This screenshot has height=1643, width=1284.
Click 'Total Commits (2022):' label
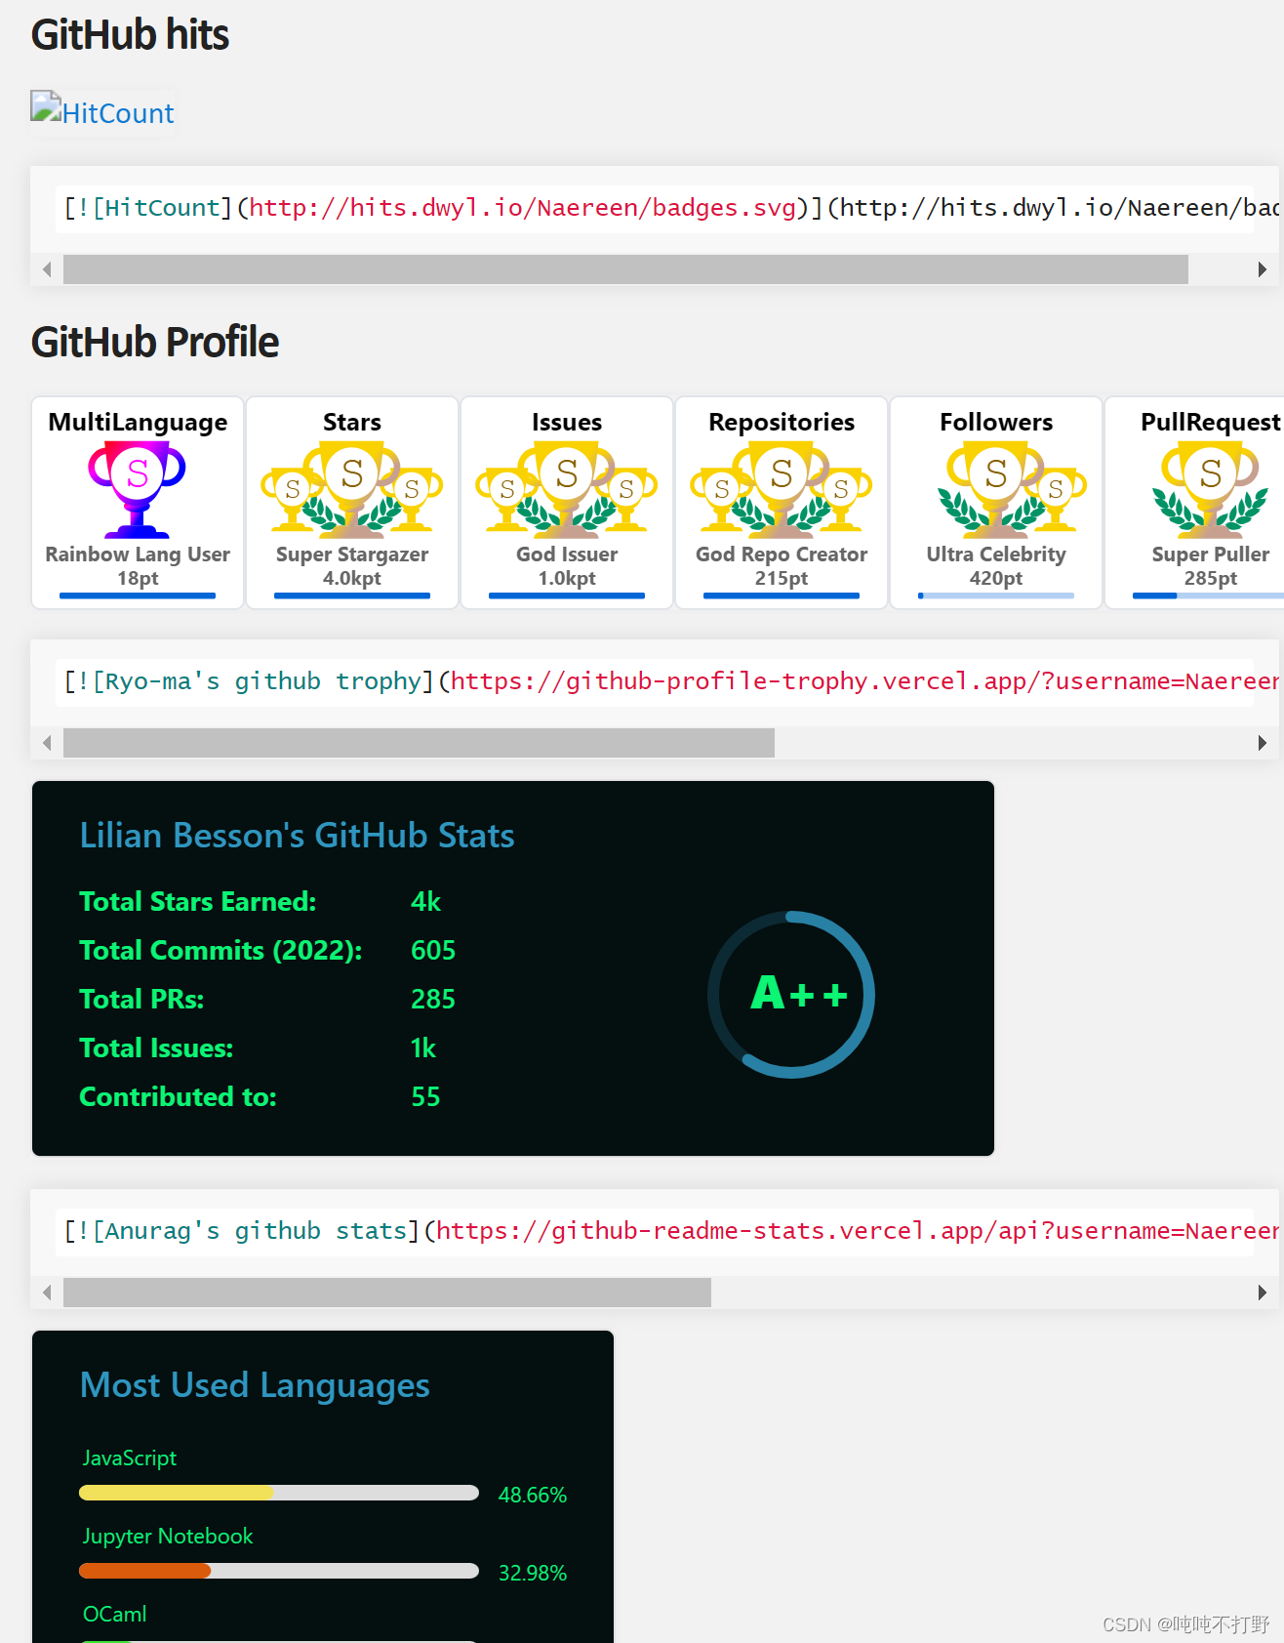click(221, 951)
